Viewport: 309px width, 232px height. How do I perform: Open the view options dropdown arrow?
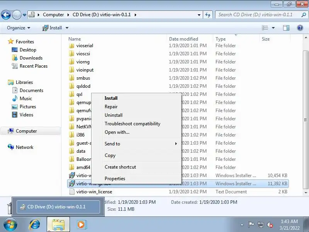pos(273,28)
